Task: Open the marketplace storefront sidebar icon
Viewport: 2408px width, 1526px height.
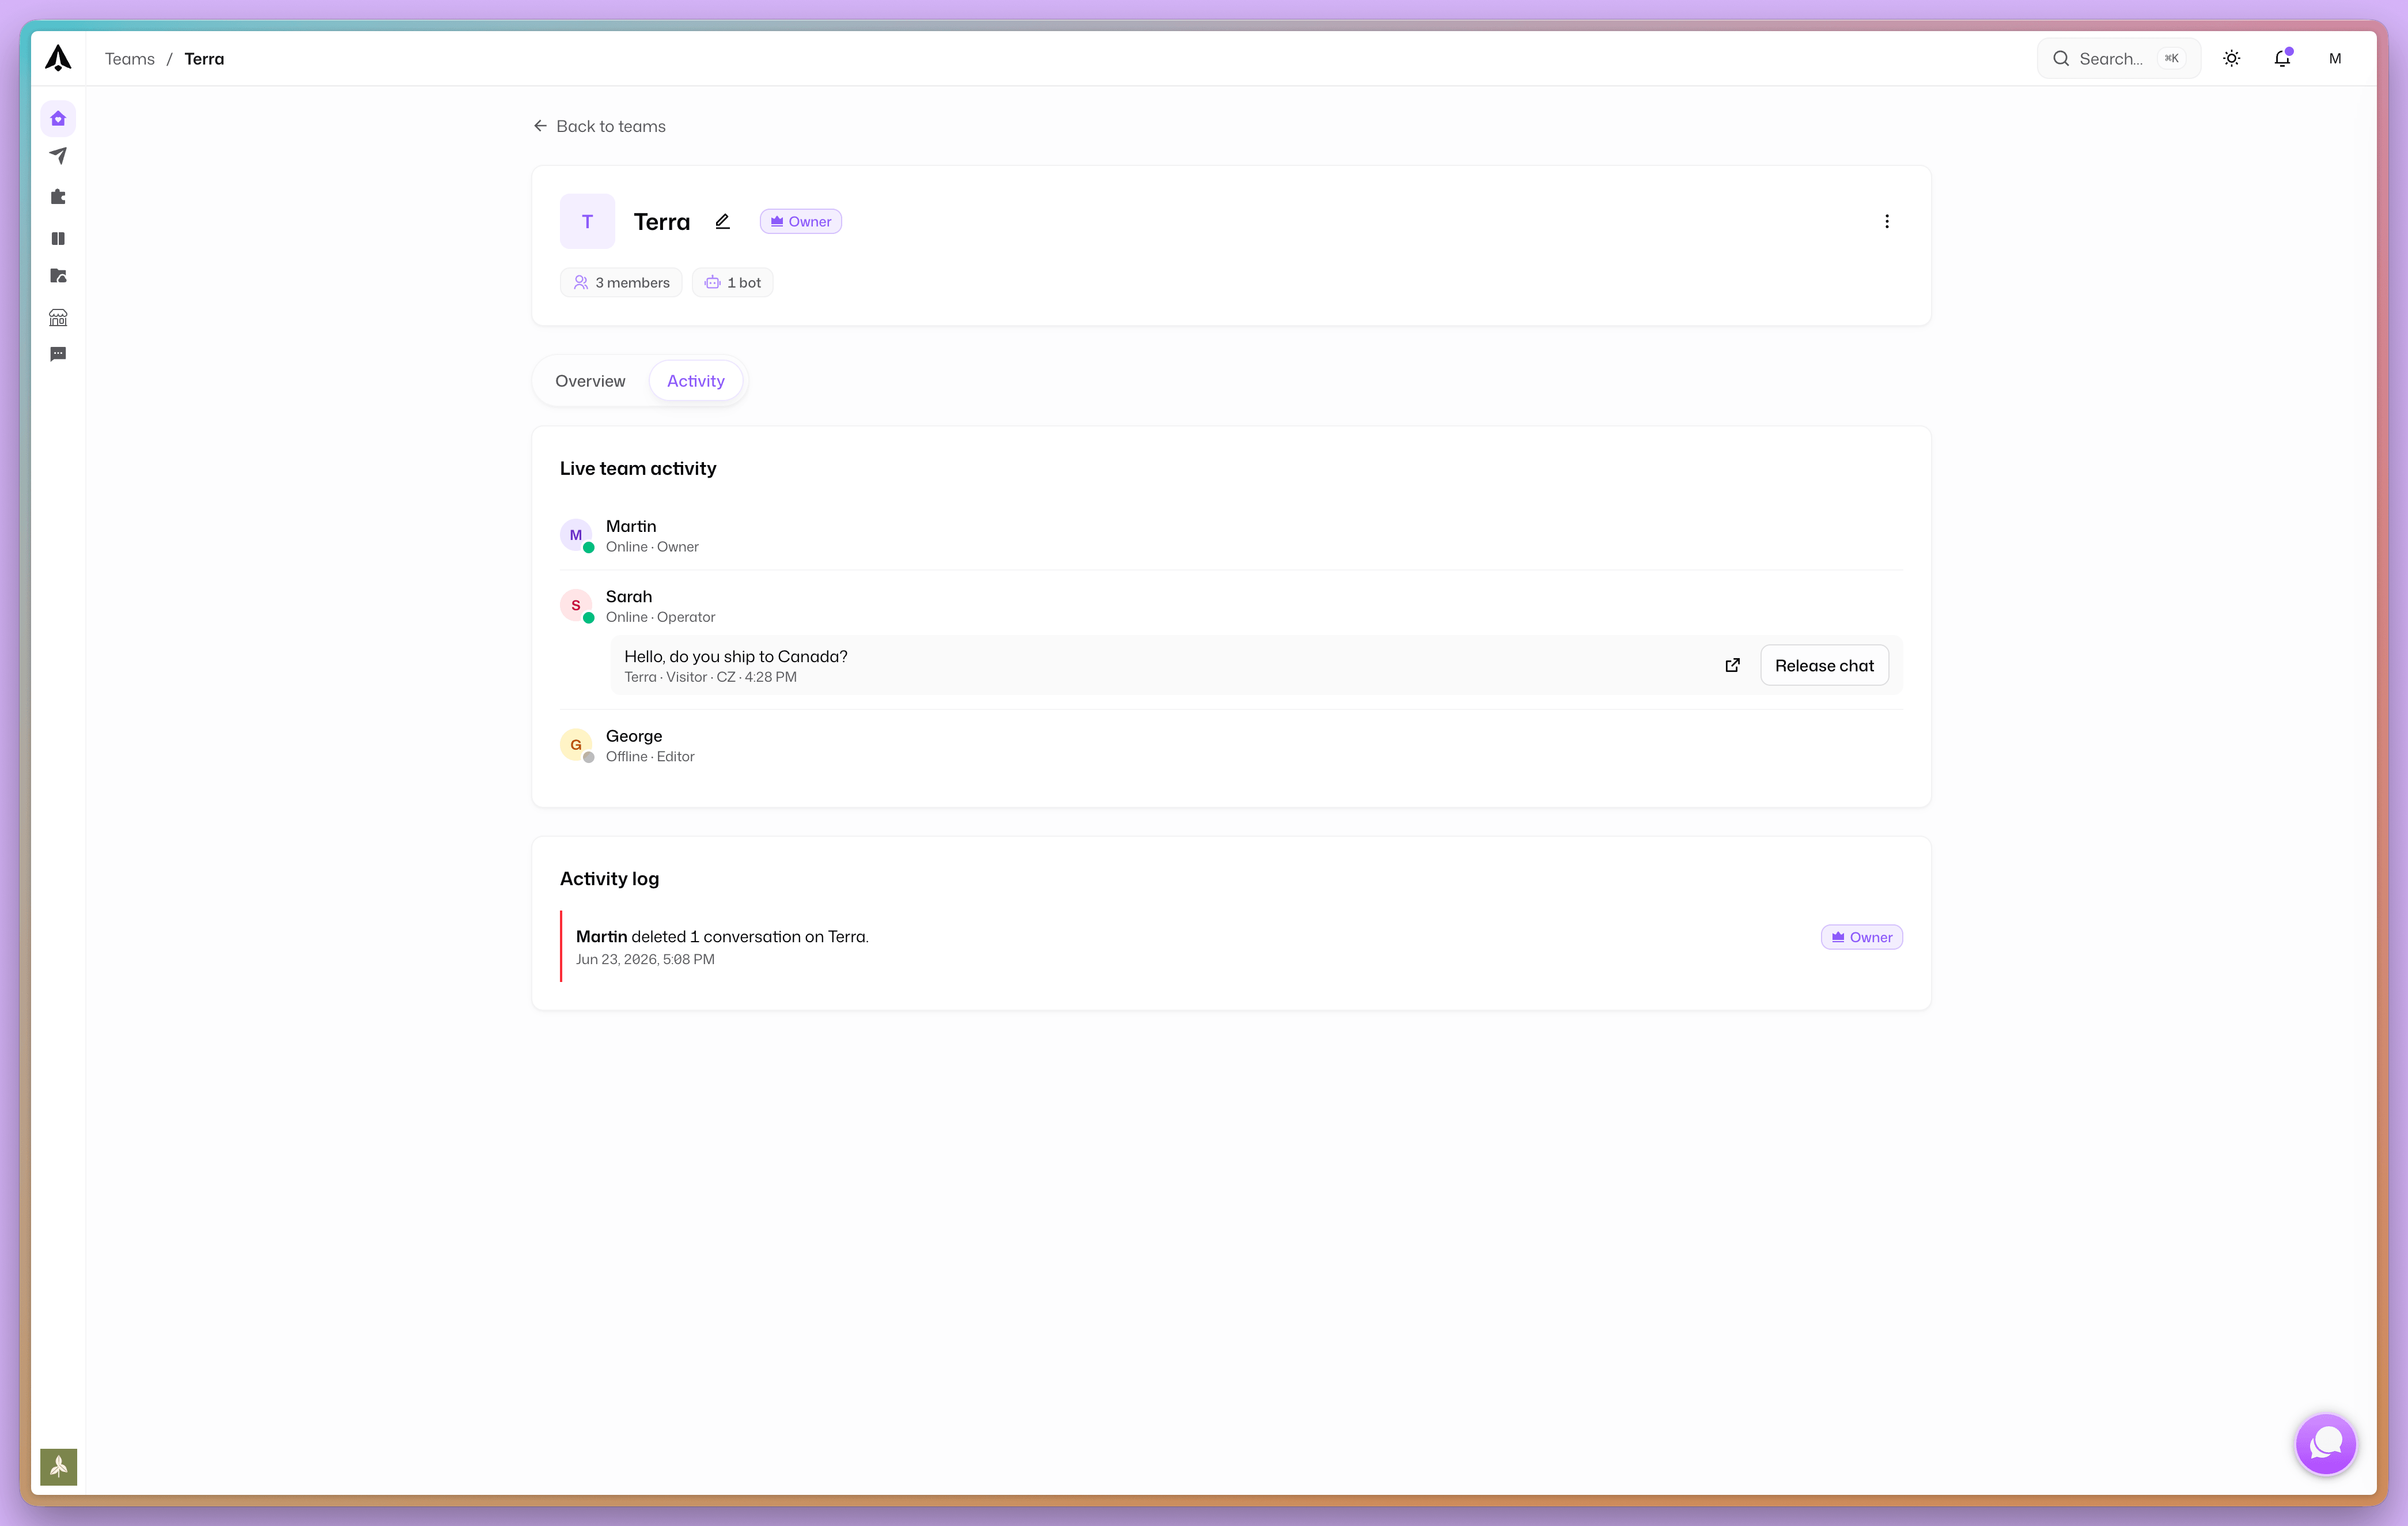Action: click(58, 317)
